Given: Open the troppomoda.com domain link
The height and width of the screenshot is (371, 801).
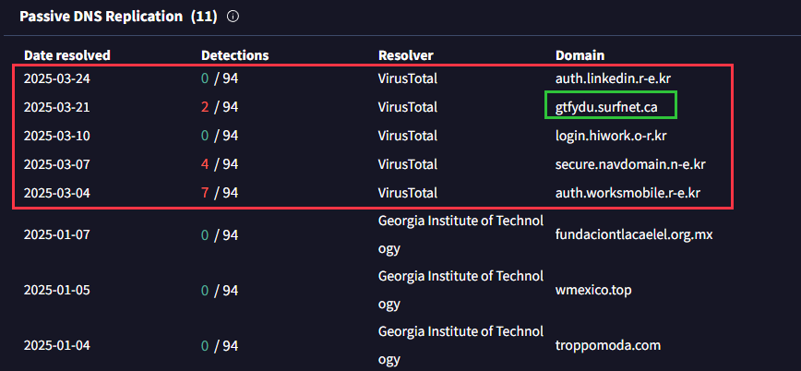Looking at the screenshot, I should 608,345.
